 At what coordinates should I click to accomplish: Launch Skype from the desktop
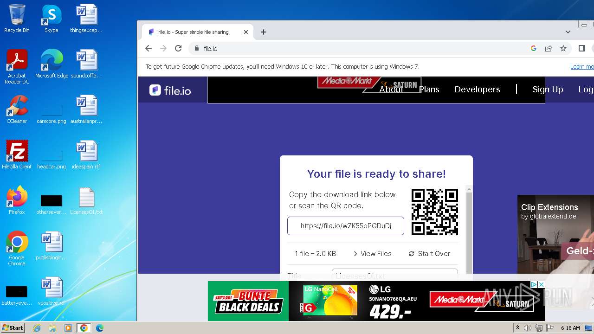coord(52,19)
